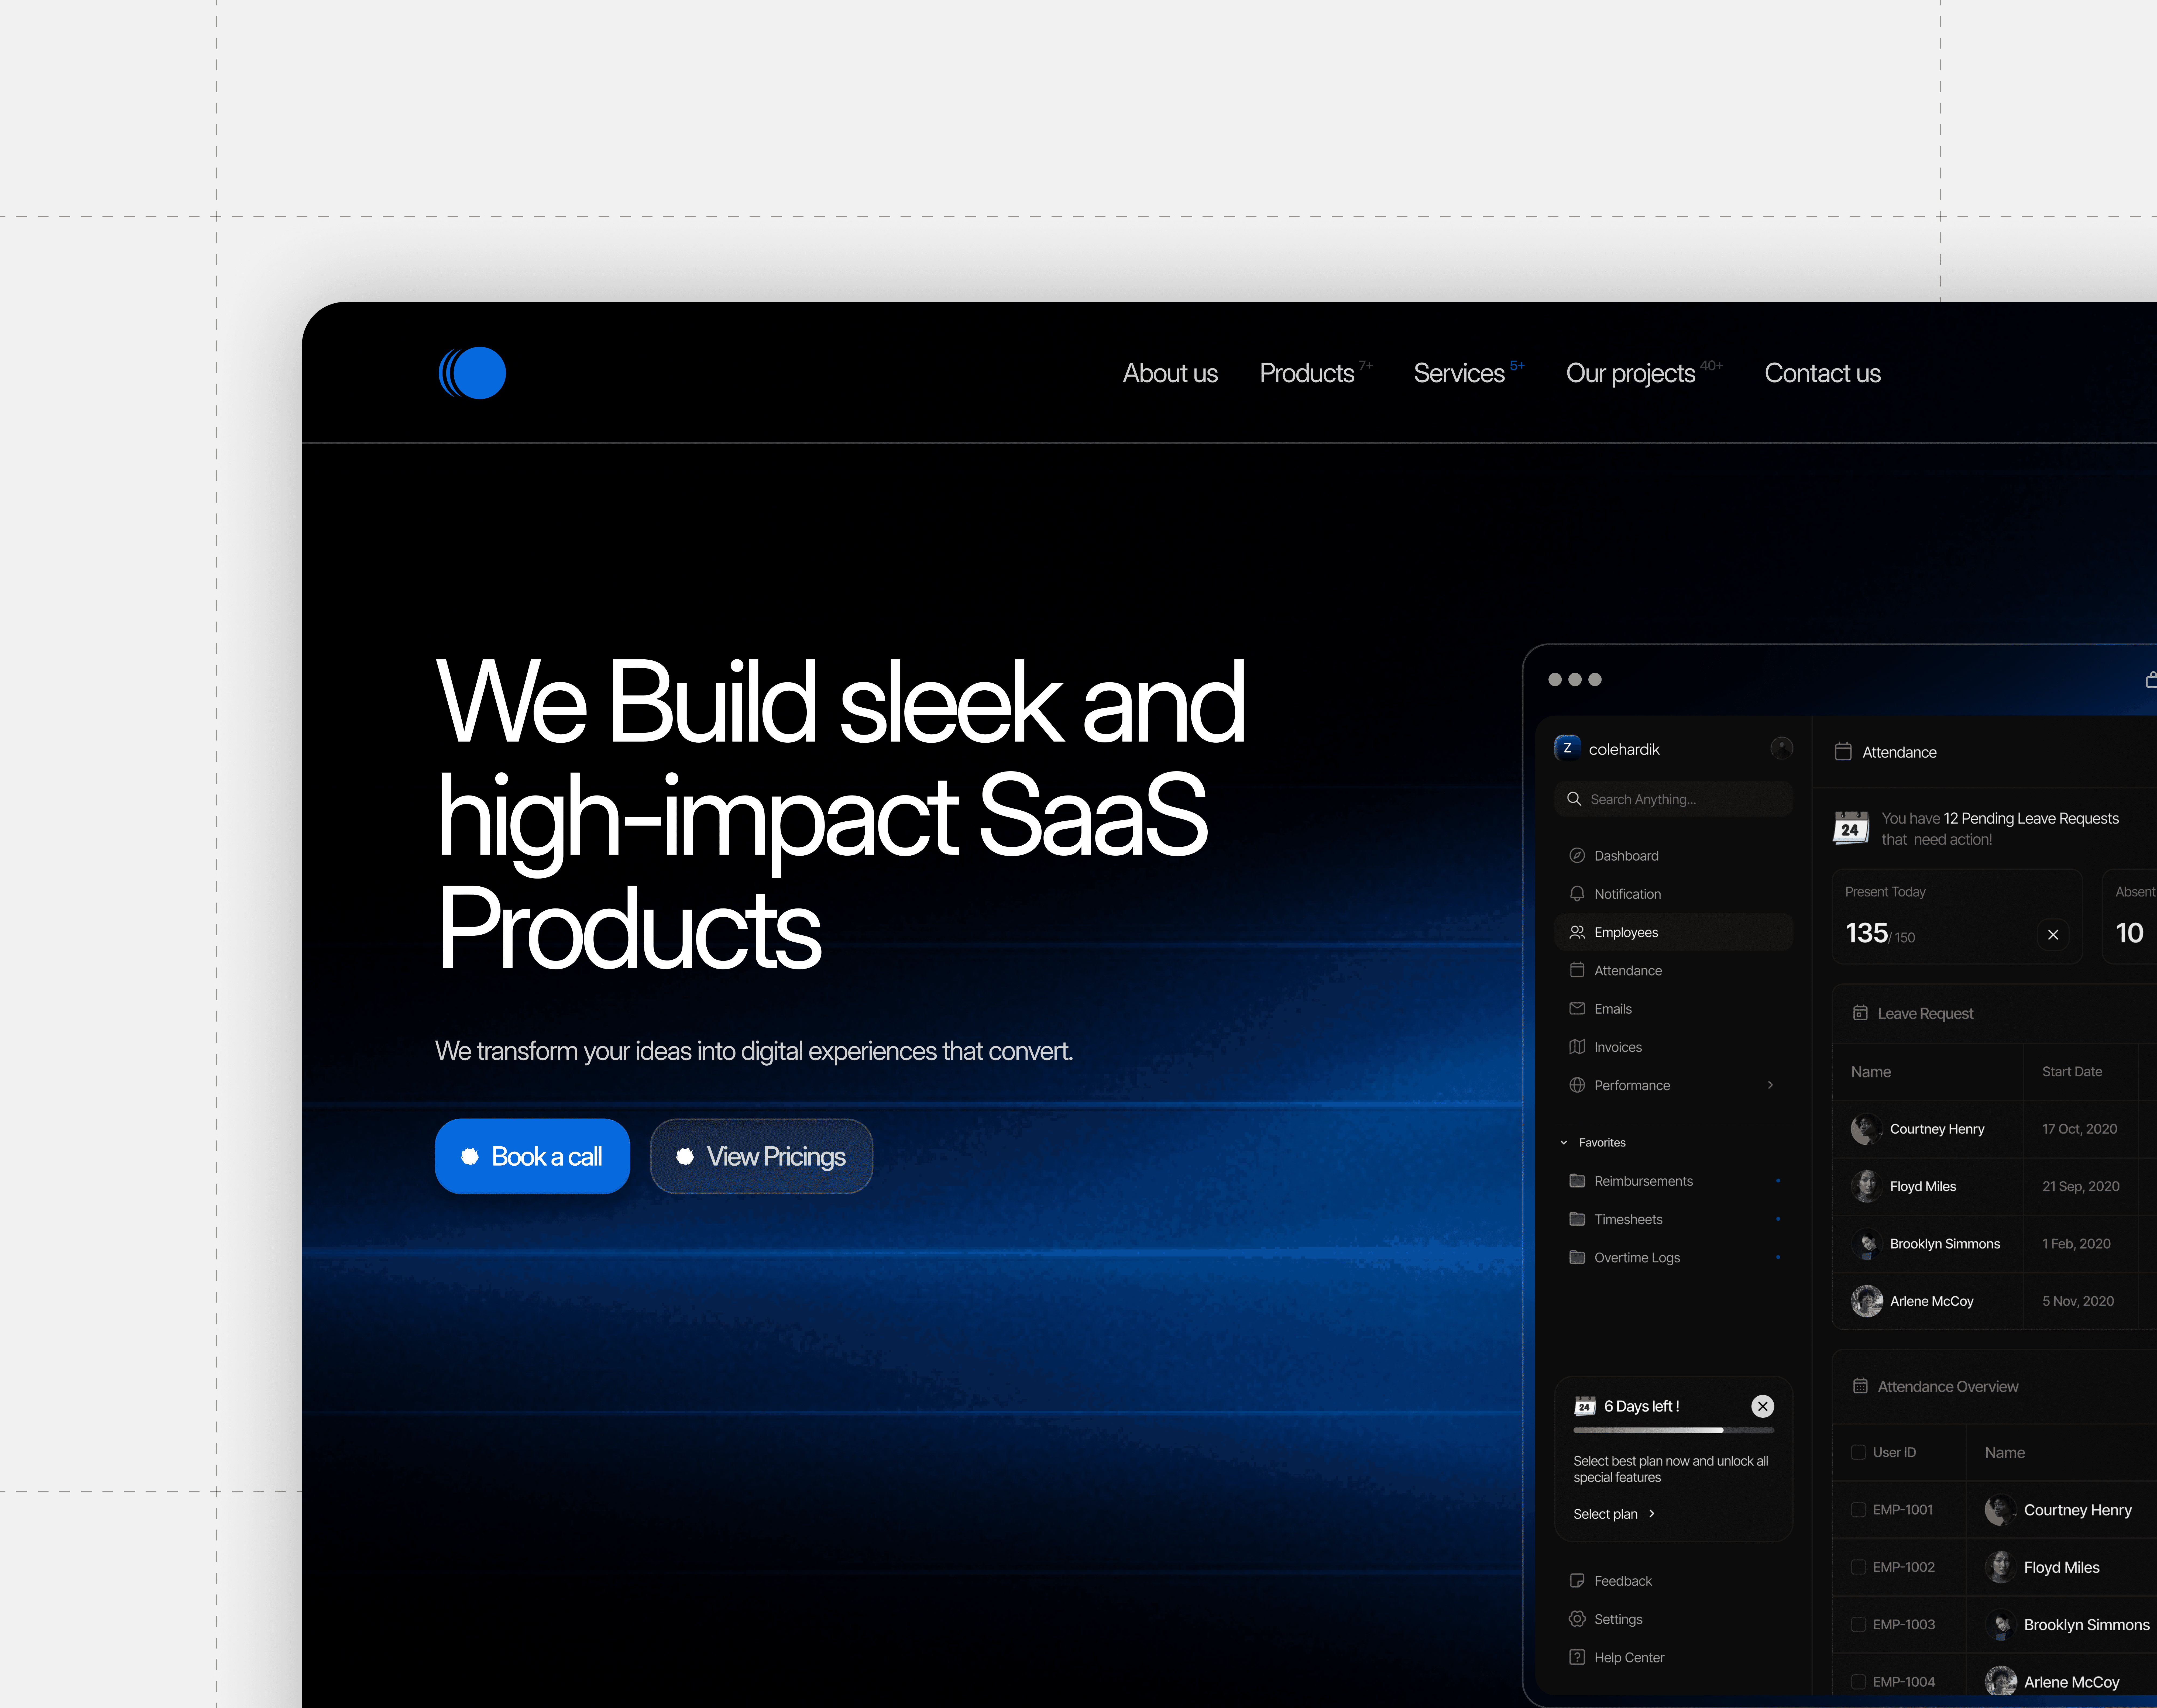Expand the Performance submenu chevron
The width and height of the screenshot is (2157, 1708).
point(1770,1085)
